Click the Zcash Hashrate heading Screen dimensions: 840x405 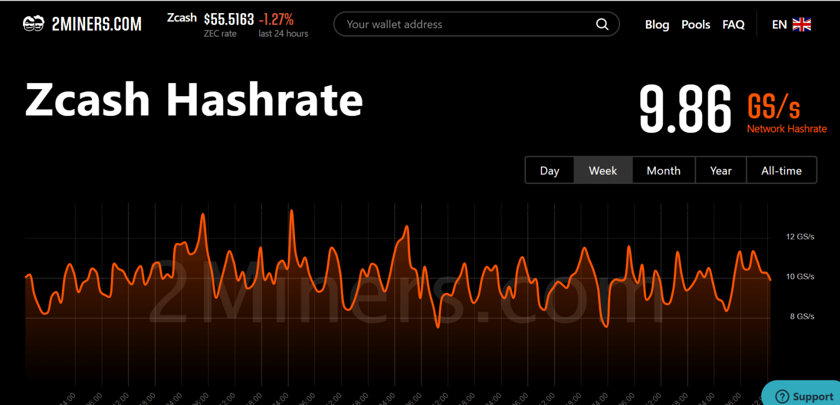coord(194,100)
